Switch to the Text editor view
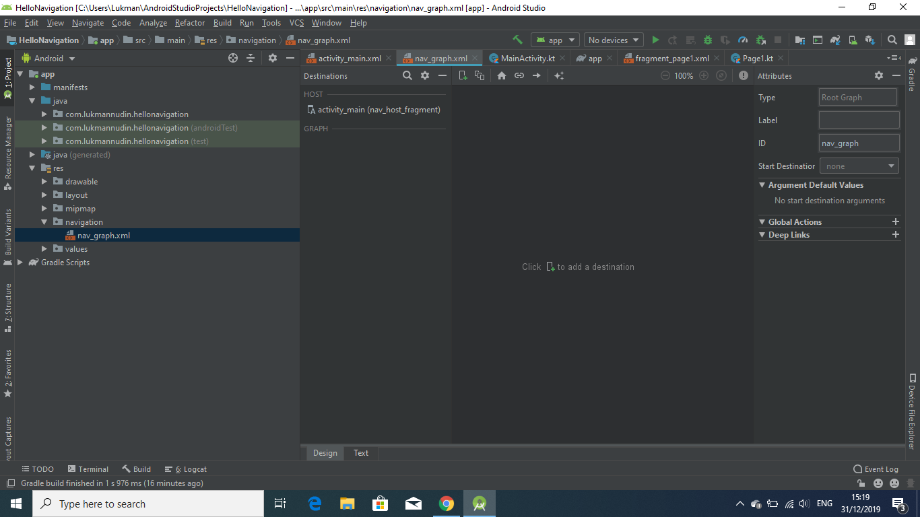920x517 pixels. [361, 453]
